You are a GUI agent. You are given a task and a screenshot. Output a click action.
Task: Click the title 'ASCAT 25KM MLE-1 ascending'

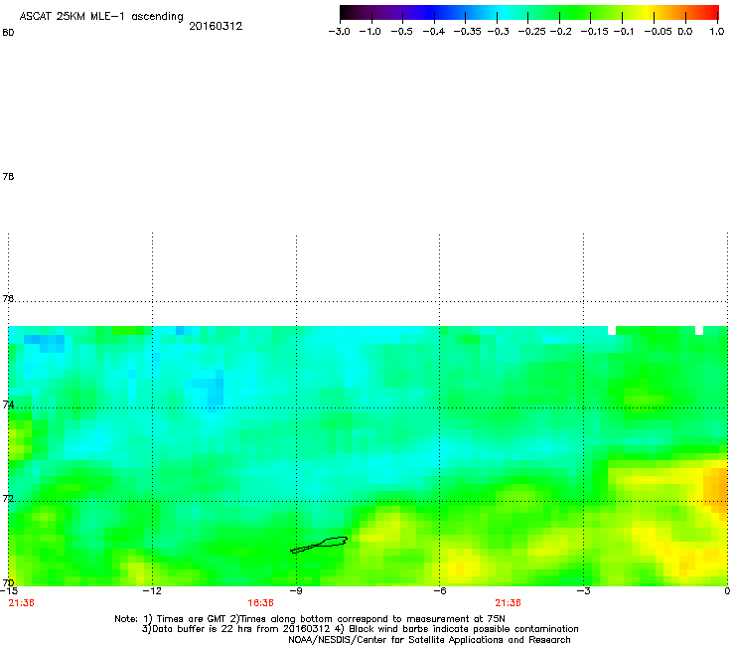click(x=101, y=17)
